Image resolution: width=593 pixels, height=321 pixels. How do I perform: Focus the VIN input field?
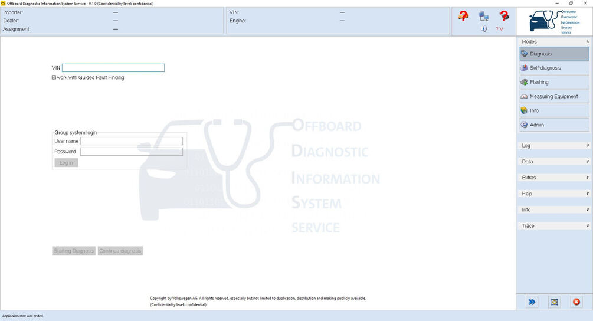click(113, 68)
